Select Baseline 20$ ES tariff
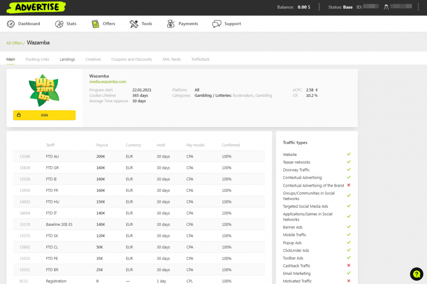 59,225
